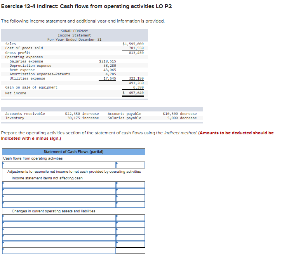Screen dimensions: 282x264
Task: Click the SONAD COMPANY heading
Action: point(74,31)
